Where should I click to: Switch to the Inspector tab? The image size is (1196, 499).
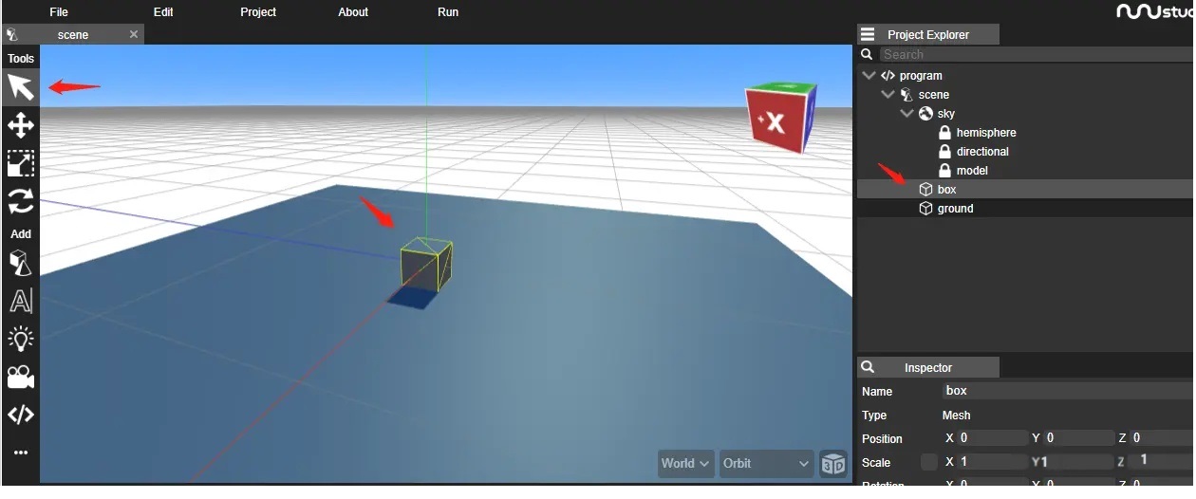pos(927,368)
